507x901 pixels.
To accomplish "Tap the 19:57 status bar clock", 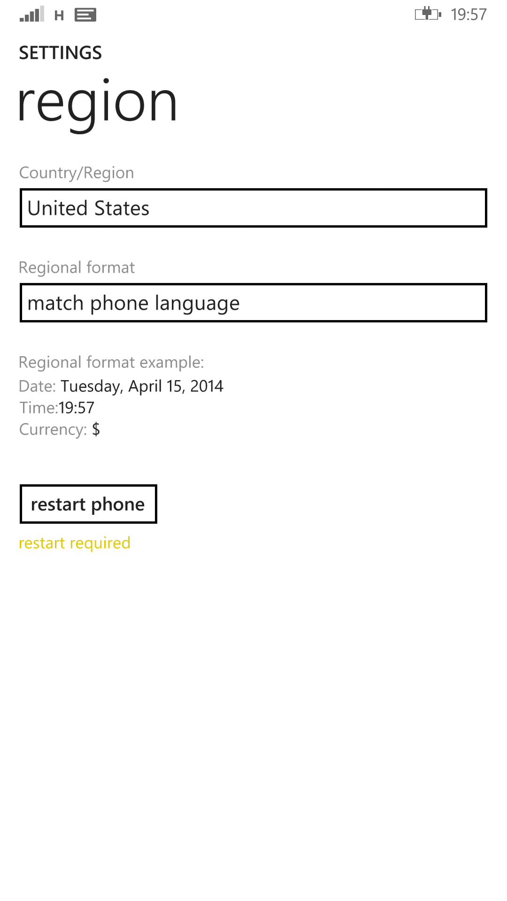I will click(x=469, y=15).
